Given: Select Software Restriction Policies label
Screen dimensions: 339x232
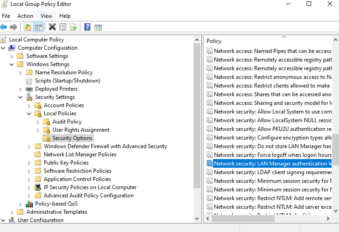Looking at the screenshot, I should [x=78, y=171].
